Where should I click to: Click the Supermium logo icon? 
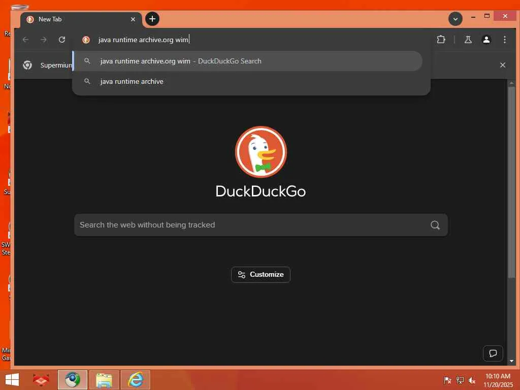(27, 65)
